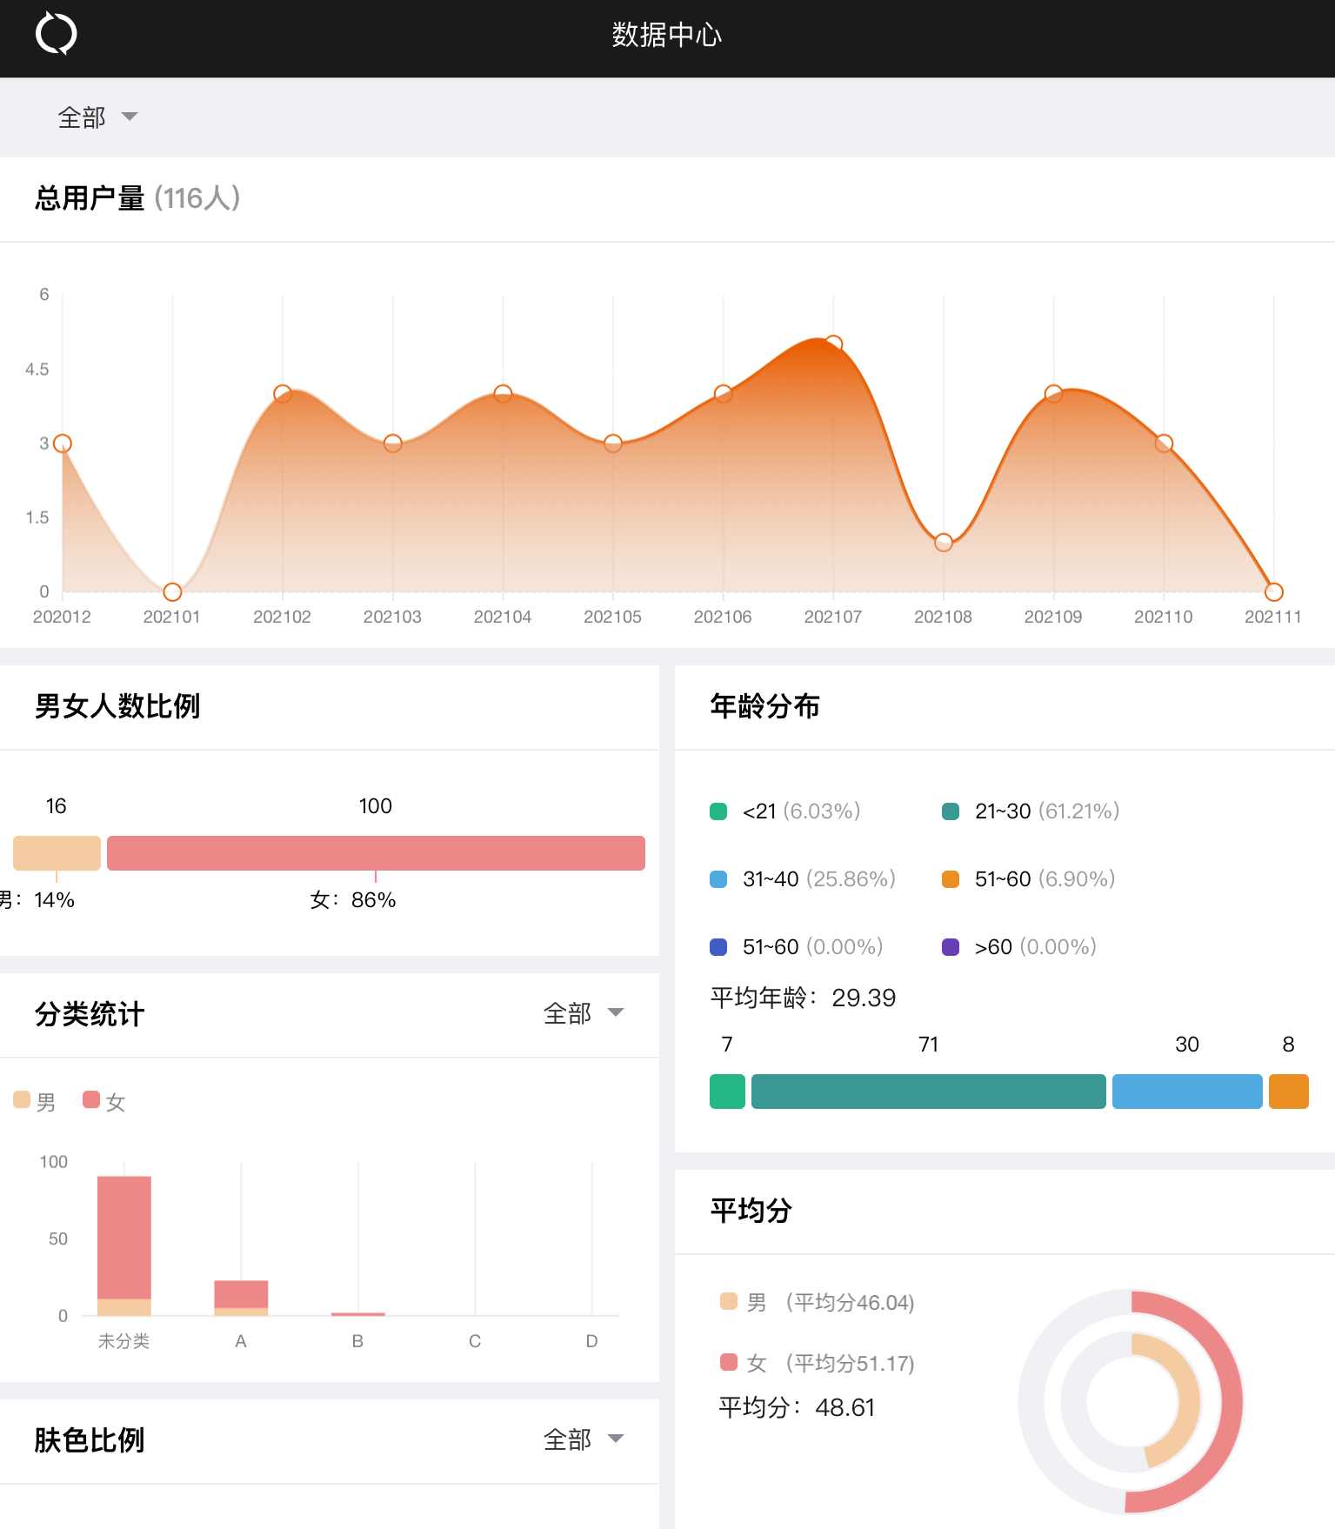Click the 202103 data point

pos(392,444)
